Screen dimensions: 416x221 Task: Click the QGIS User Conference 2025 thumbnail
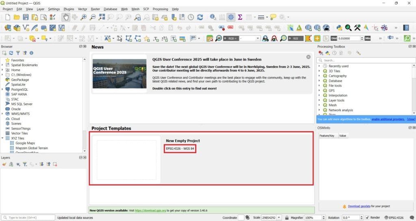click(x=119, y=74)
